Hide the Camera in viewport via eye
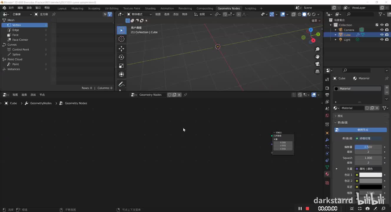The width and height of the screenshot is (391, 212). (382, 30)
